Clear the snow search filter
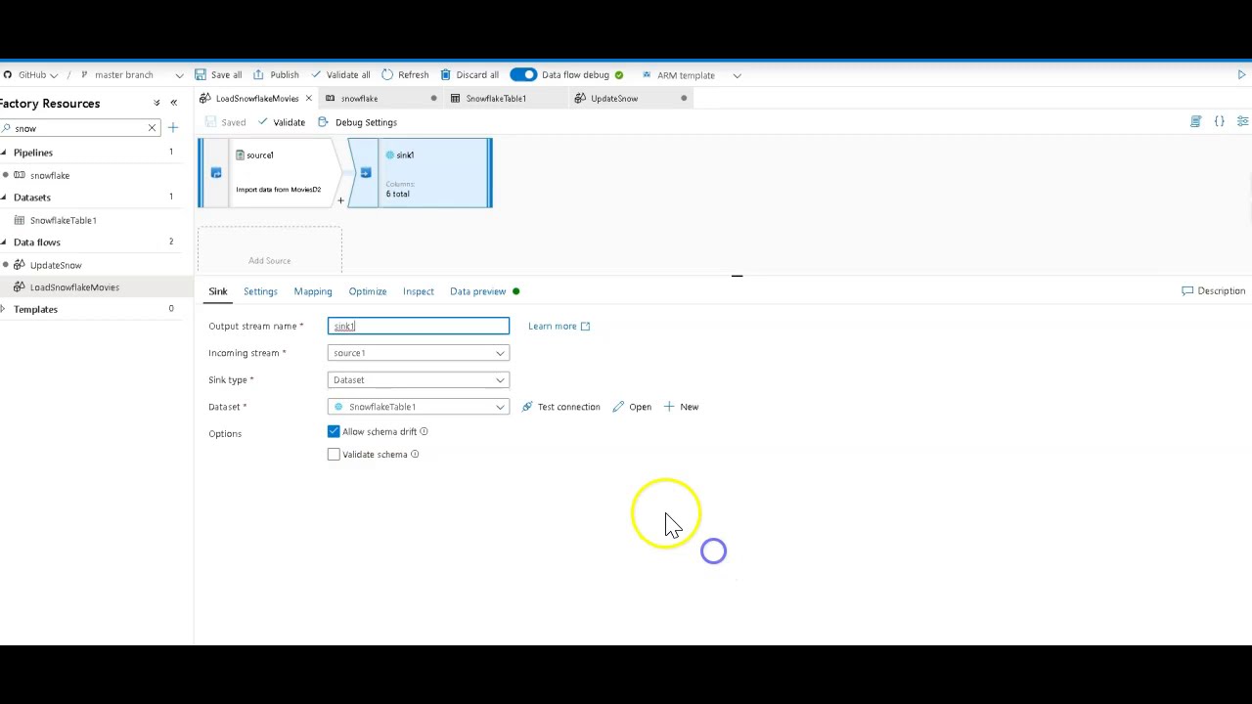 (x=152, y=128)
